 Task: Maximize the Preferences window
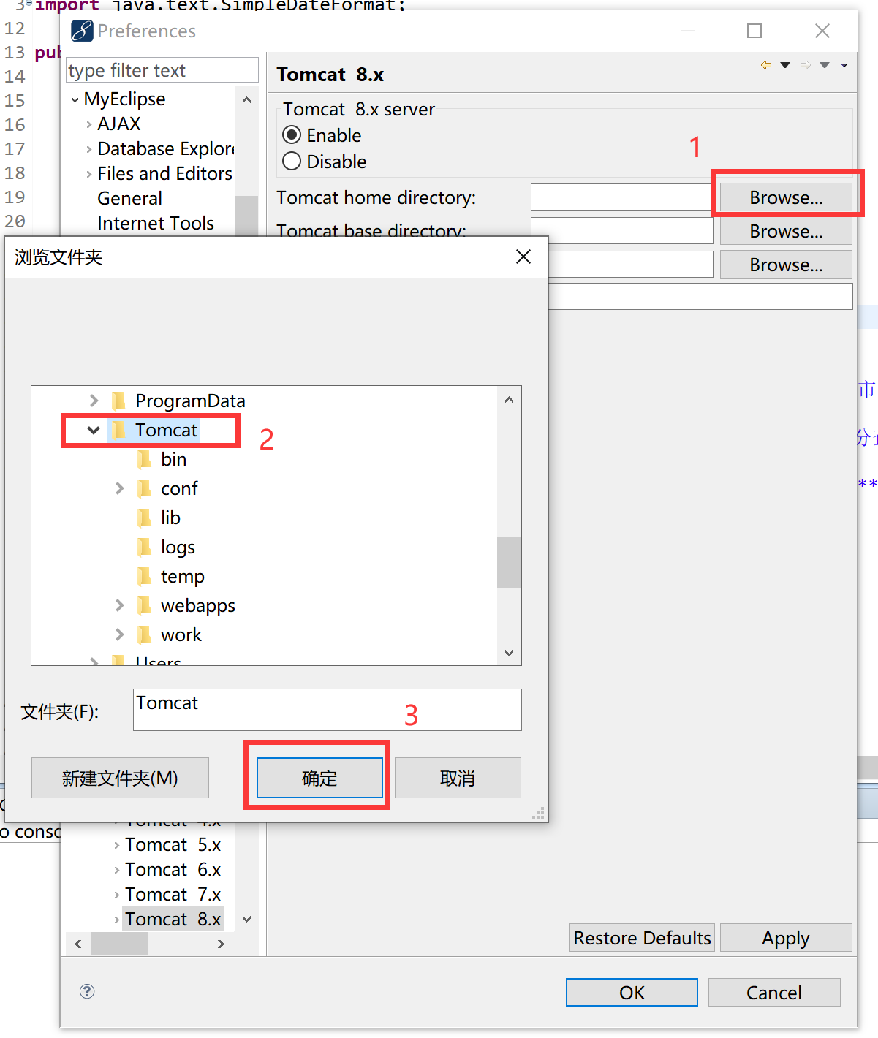(x=754, y=31)
